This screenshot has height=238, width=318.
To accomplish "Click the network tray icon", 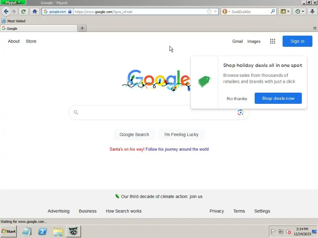I will click(x=281, y=231).
